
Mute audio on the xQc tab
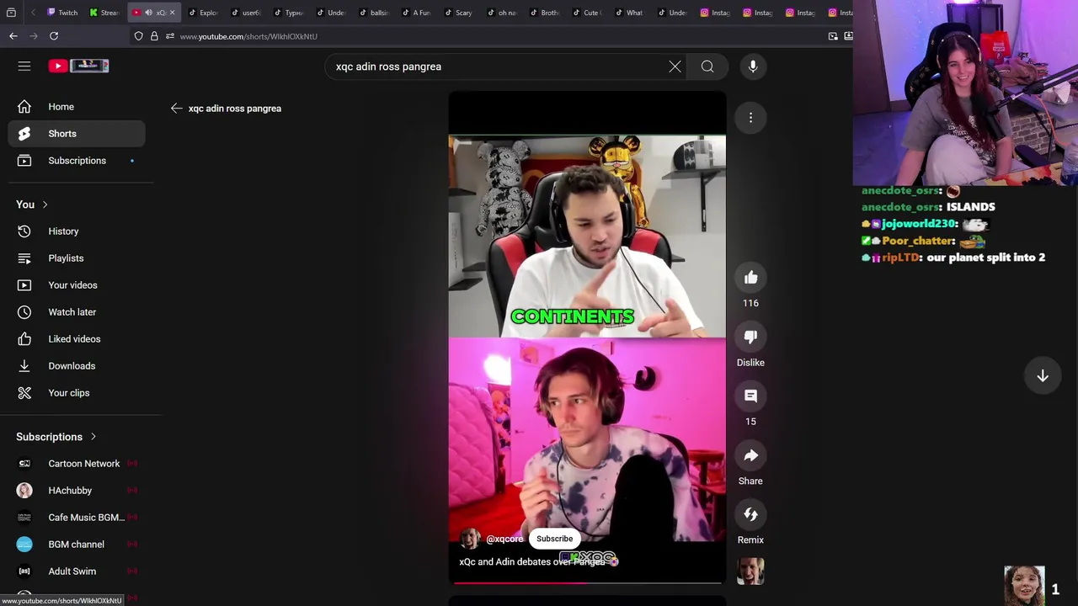148,13
